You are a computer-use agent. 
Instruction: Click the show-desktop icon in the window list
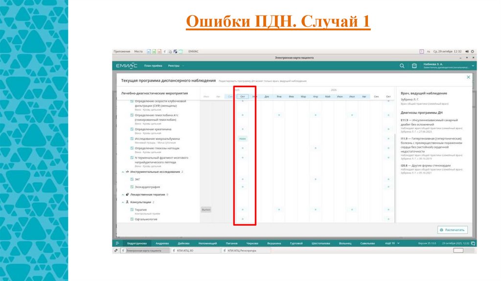click(x=116, y=251)
